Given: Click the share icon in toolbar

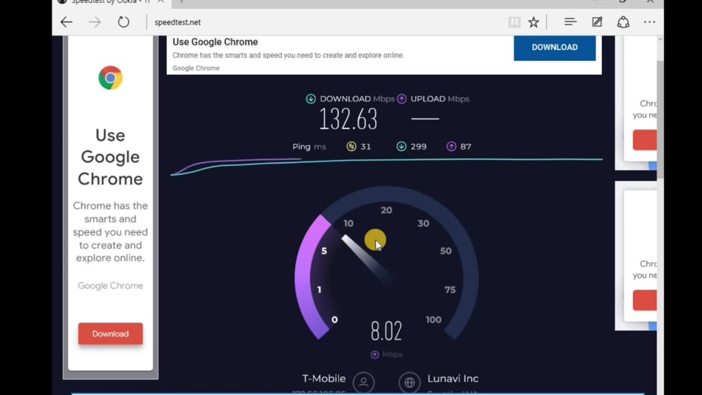Looking at the screenshot, I should pos(623,22).
